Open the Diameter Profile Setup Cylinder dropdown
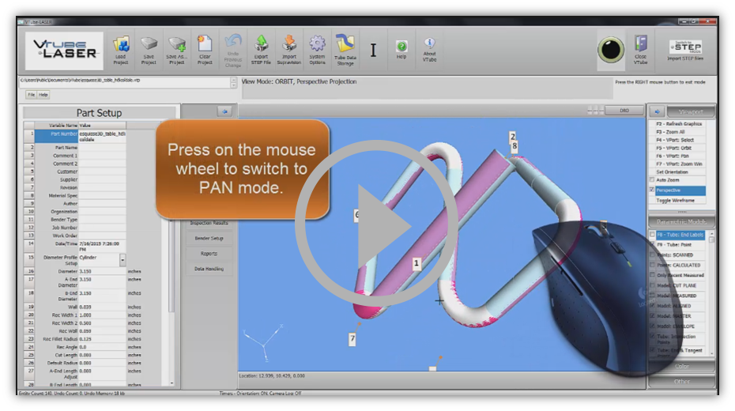The width and height of the screenshot is (735, 411). click(x=122, y=259)
